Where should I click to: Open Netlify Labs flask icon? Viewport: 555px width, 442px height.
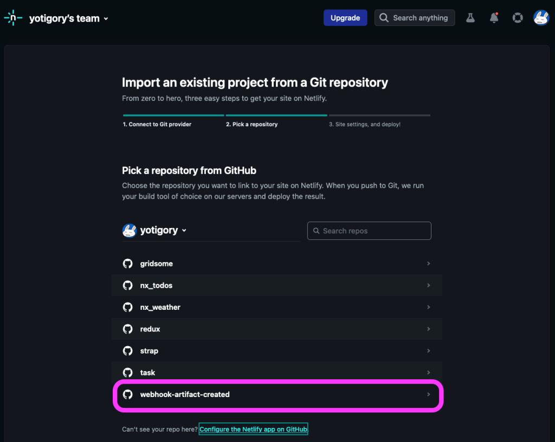click(x=470, y=18)
